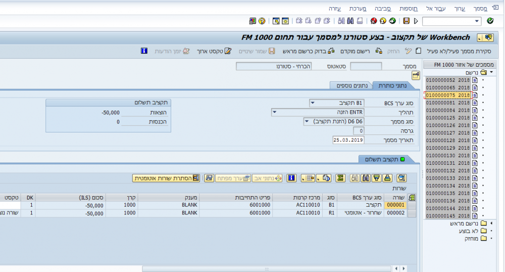This screenshot has width=505, height=272.
Task: Click the Details magnifier icon in the lines toolbar
Action: (x=401, y=178)
